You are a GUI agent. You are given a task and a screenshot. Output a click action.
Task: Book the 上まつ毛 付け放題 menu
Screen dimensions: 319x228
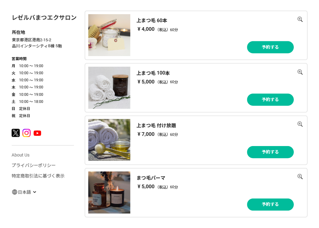tap(270, 152)
